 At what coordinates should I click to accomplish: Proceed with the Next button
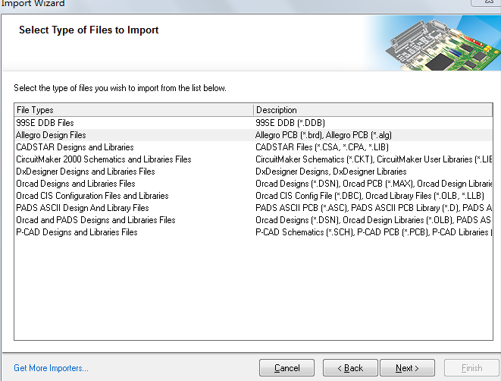tap(407, 368)
